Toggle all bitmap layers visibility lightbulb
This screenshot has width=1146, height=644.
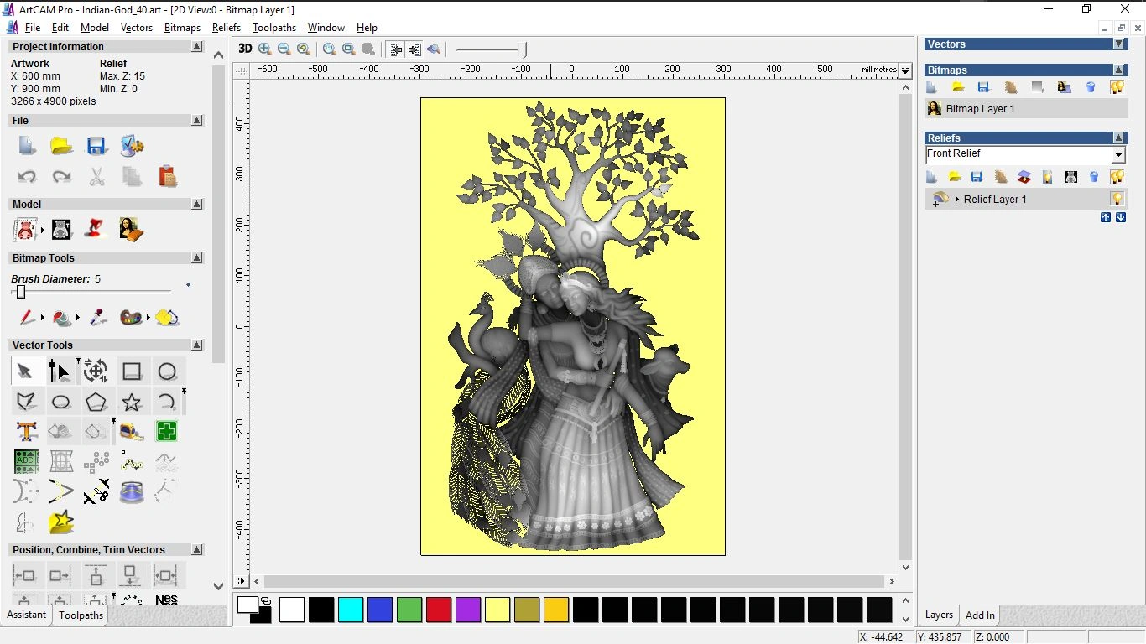[1117, 86]
